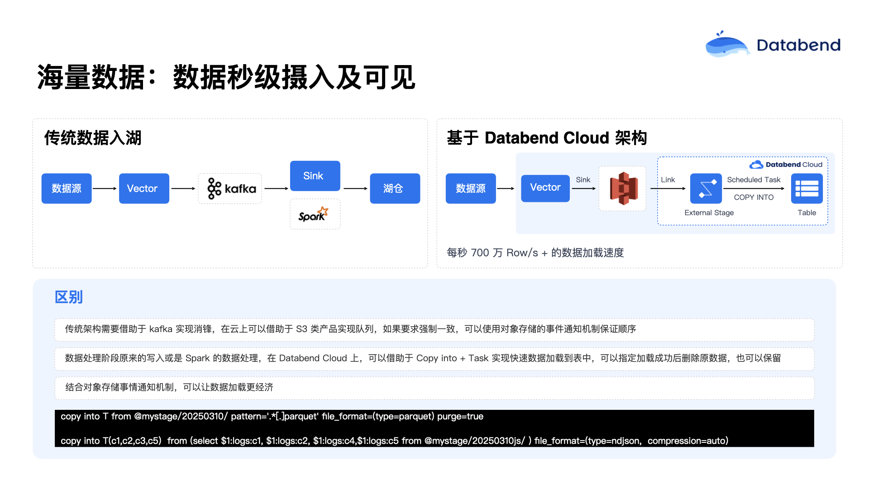Click the text 每秒 700 万 Row/s + 的数据加载速度

click(535, 253)
